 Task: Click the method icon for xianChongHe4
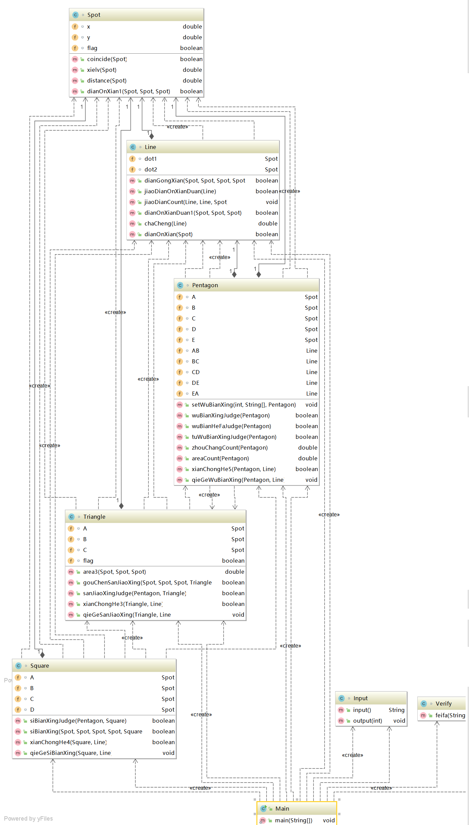tap(18, 742)
